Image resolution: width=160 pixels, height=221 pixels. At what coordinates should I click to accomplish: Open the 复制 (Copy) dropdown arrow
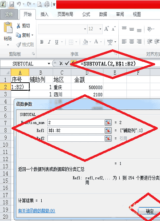32,35
